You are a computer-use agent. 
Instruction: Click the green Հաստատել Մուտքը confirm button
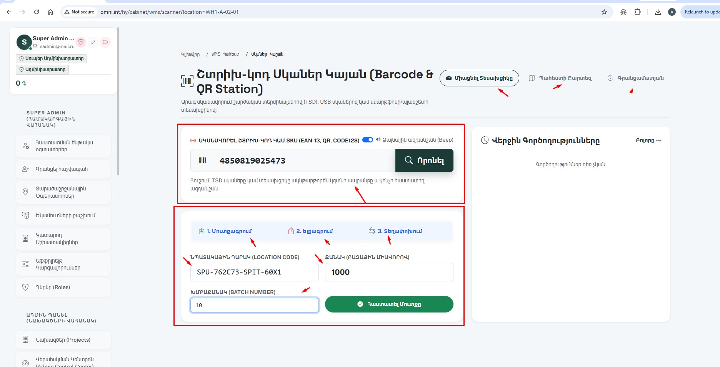coord(389,304)
